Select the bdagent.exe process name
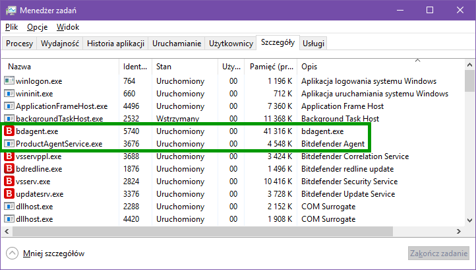Viewport: 476px width, 270px height. pyautogui.click(x=37, y=131)
